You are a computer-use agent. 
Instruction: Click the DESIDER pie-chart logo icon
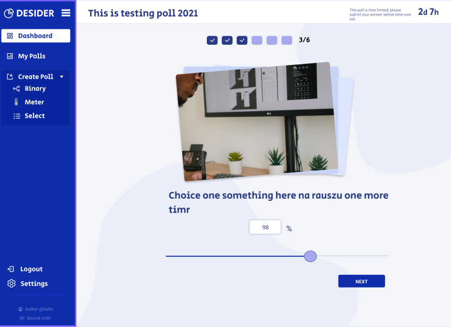click(x=9, y=13)
